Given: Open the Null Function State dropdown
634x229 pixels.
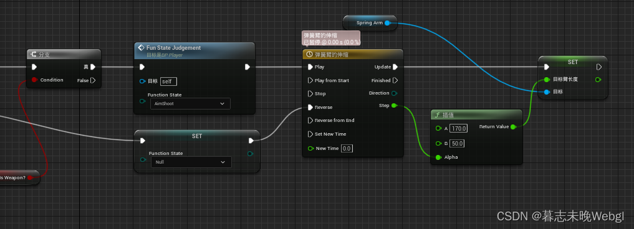Looking at the screenshot, I should coord(191,162).
